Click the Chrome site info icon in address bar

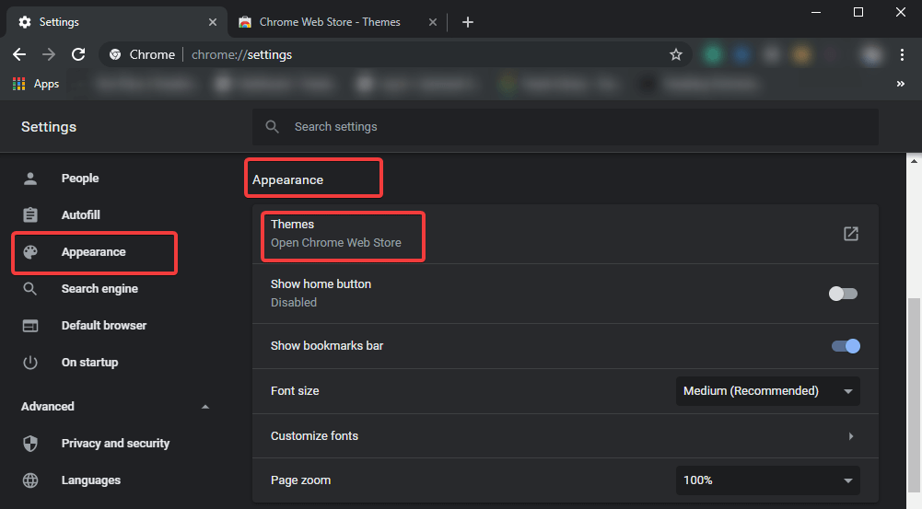[x=115, y=54]
